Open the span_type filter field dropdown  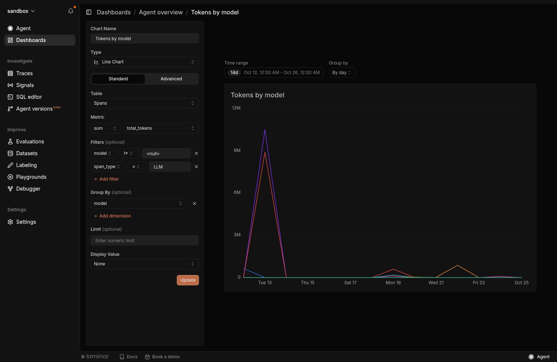pyautogui.click(x=108, y=167)
